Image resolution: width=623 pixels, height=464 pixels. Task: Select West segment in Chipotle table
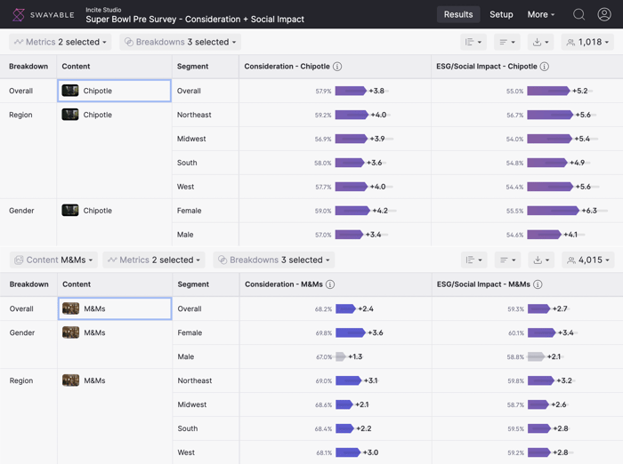(x=185, y=187)
